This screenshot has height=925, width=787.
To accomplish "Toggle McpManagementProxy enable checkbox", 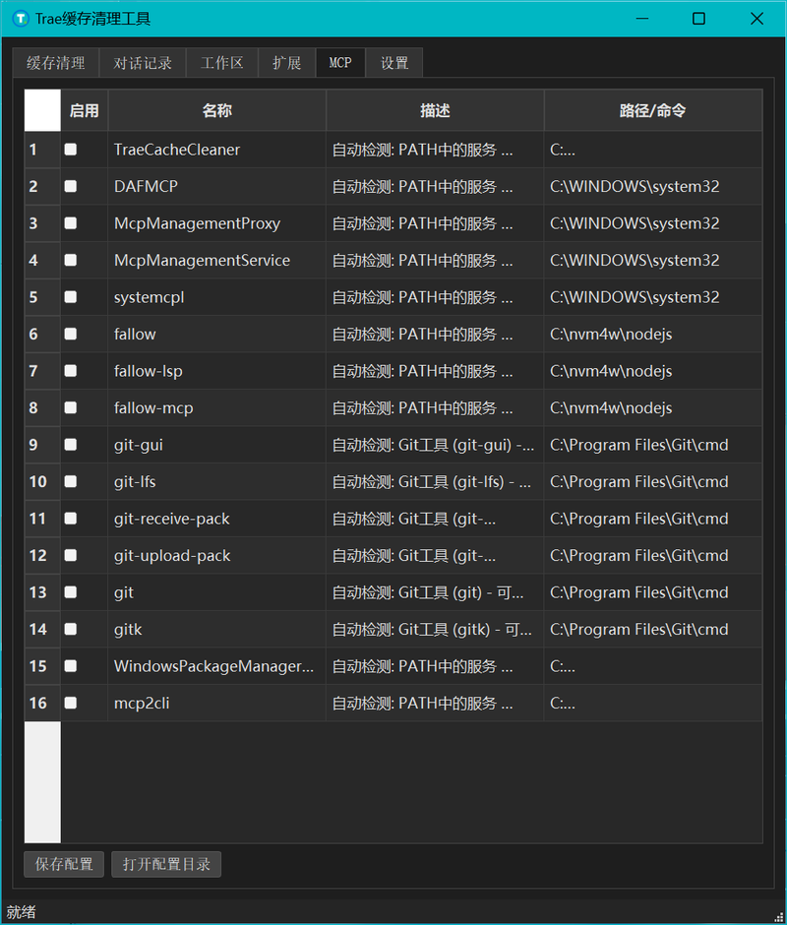I will (71, 223).
